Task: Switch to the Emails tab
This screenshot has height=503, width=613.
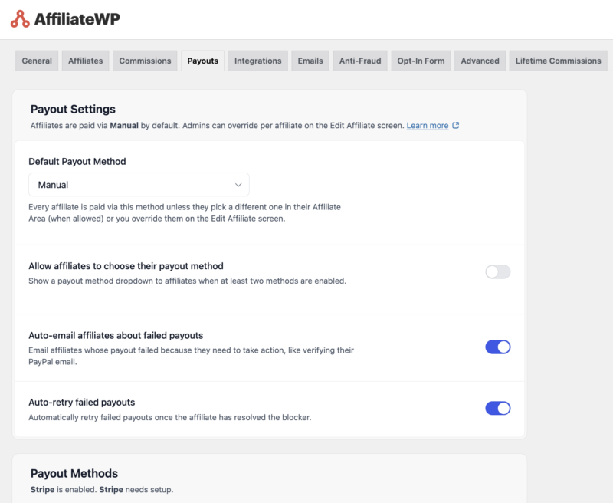Action: pyautogui.click(x=310, y=61)
